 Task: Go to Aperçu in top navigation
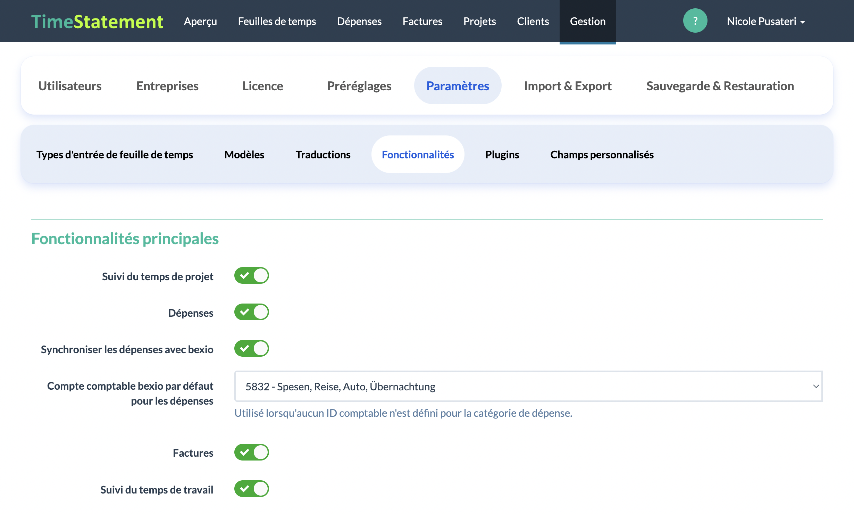coord(200,22)
